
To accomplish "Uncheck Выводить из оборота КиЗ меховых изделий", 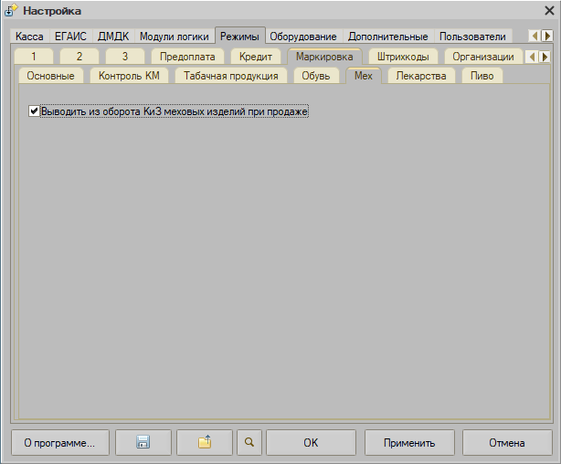I will point(35,111).
